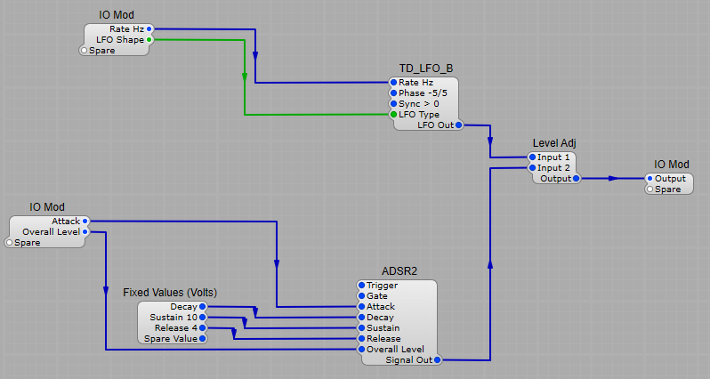Select the Signal Out pin on ADSR2

(437, 360)
